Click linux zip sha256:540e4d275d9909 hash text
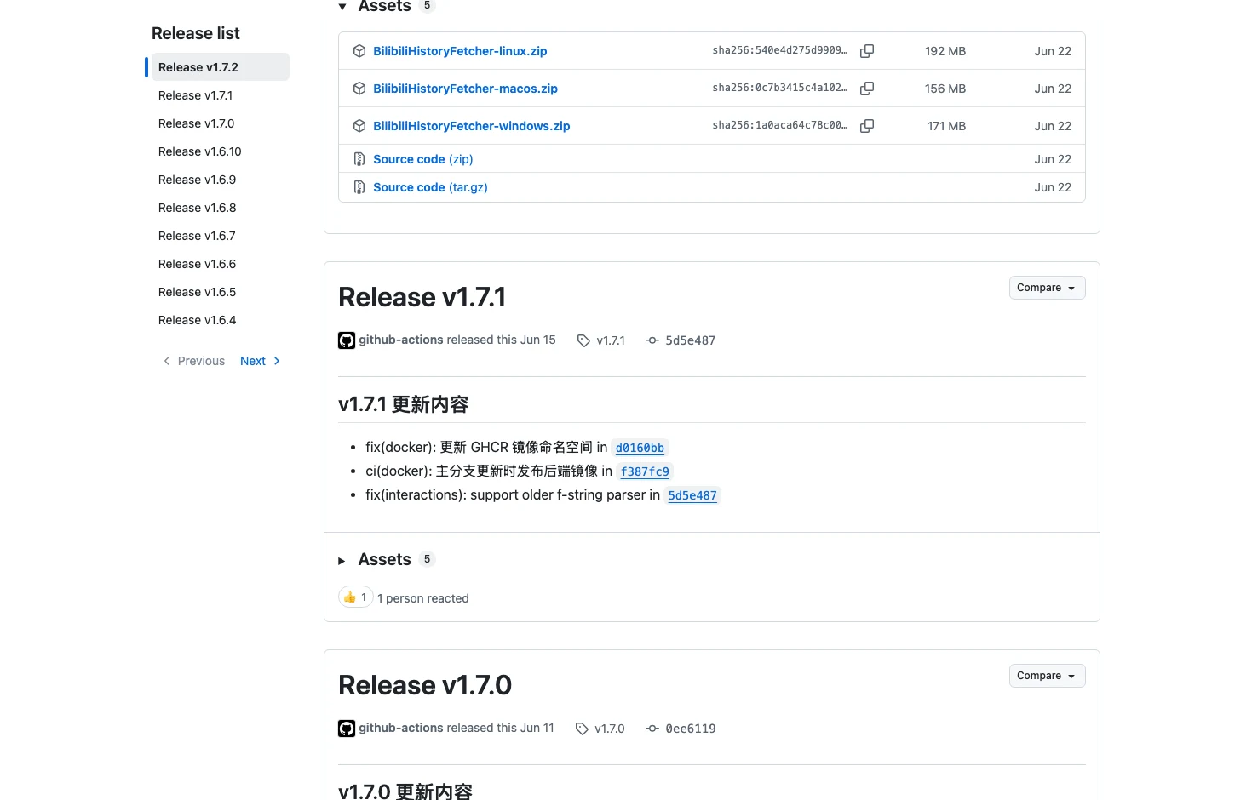 pyautogui.click(x=780, y=50)
